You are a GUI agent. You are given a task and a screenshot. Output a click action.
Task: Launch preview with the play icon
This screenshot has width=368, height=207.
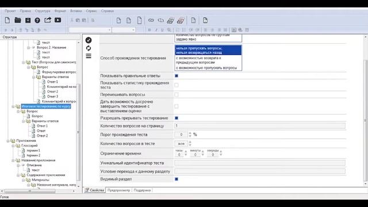click(57, 20)
